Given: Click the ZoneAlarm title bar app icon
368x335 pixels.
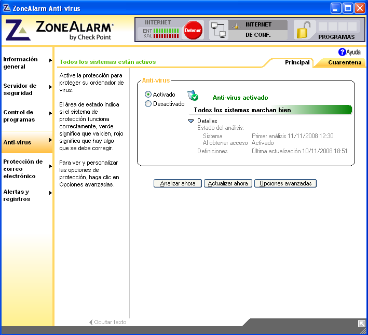Looking at the screenshot, I should coord(7,8).
